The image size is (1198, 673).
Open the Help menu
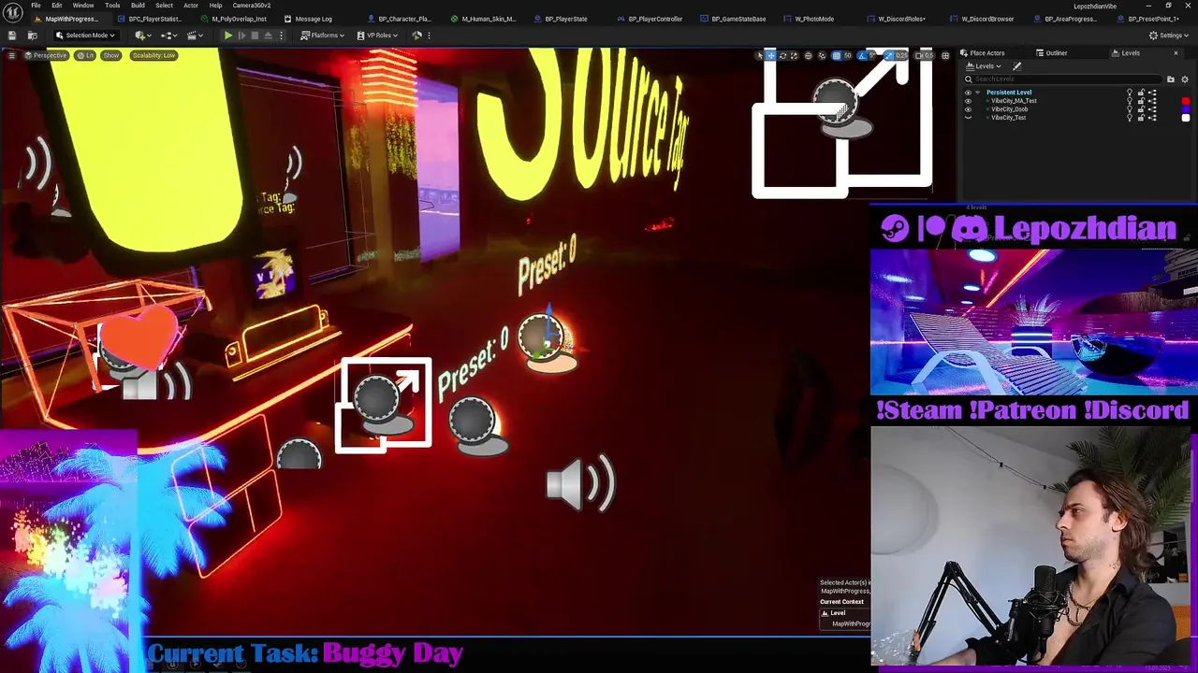215,6
